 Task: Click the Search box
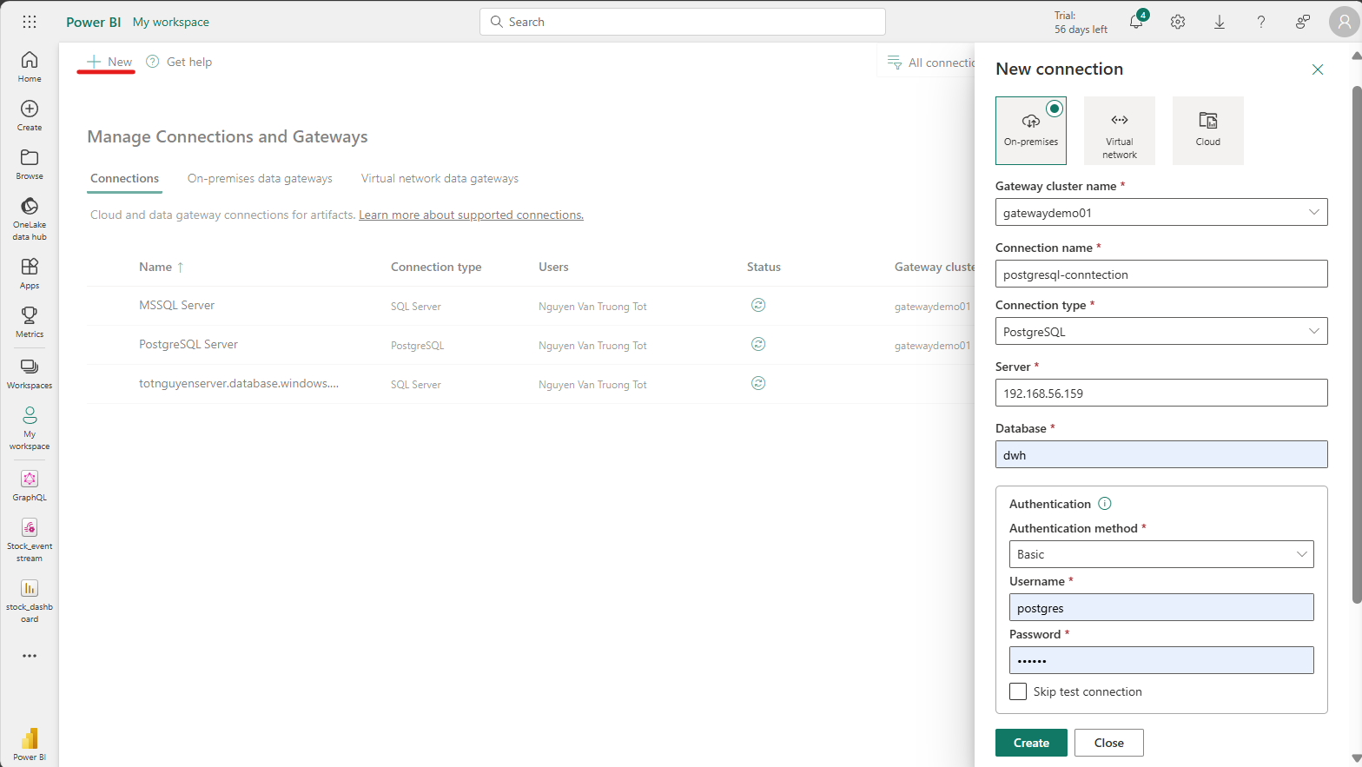pyautogui.click(x=683, y=22)
